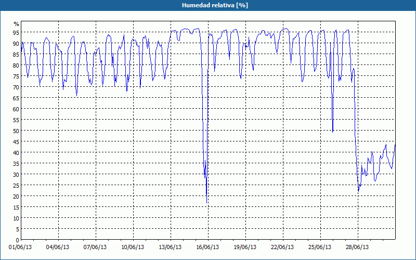Click the y-axis value 20
The image size is (416, 260).
[x=16, y=197]
